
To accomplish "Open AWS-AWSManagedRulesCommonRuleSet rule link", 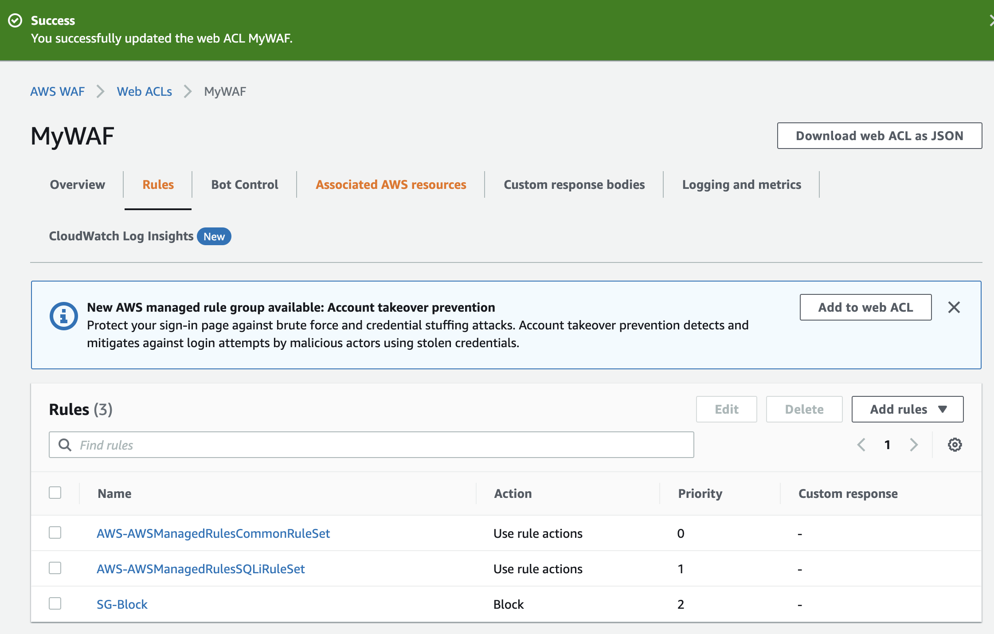I will (x=213, y=533).
